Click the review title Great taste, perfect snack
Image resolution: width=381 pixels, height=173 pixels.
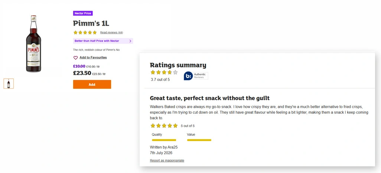tap(210, 98)
